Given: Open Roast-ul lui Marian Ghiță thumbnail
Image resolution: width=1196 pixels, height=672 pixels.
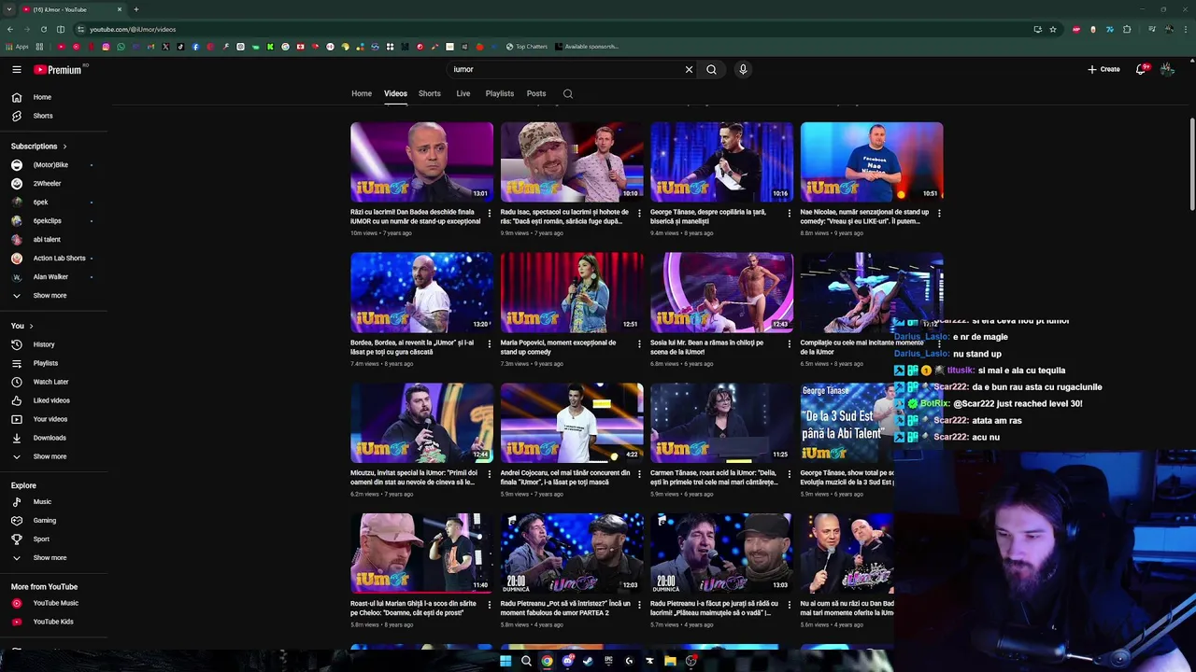Looking at the screenshot, I should [x=421, y=553].
